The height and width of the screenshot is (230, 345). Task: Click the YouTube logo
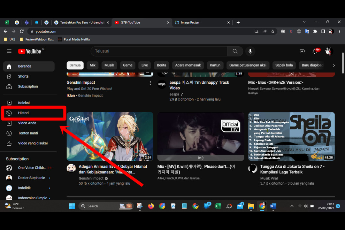(30, 51)
